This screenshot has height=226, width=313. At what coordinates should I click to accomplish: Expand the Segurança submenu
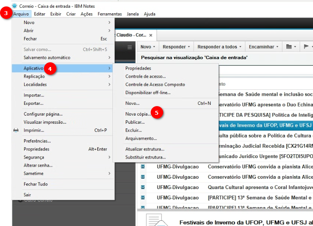tap(63, 157)
